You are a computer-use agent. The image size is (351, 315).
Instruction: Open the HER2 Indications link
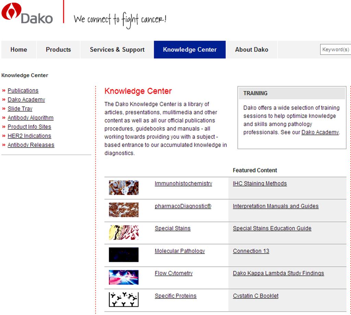29,136
